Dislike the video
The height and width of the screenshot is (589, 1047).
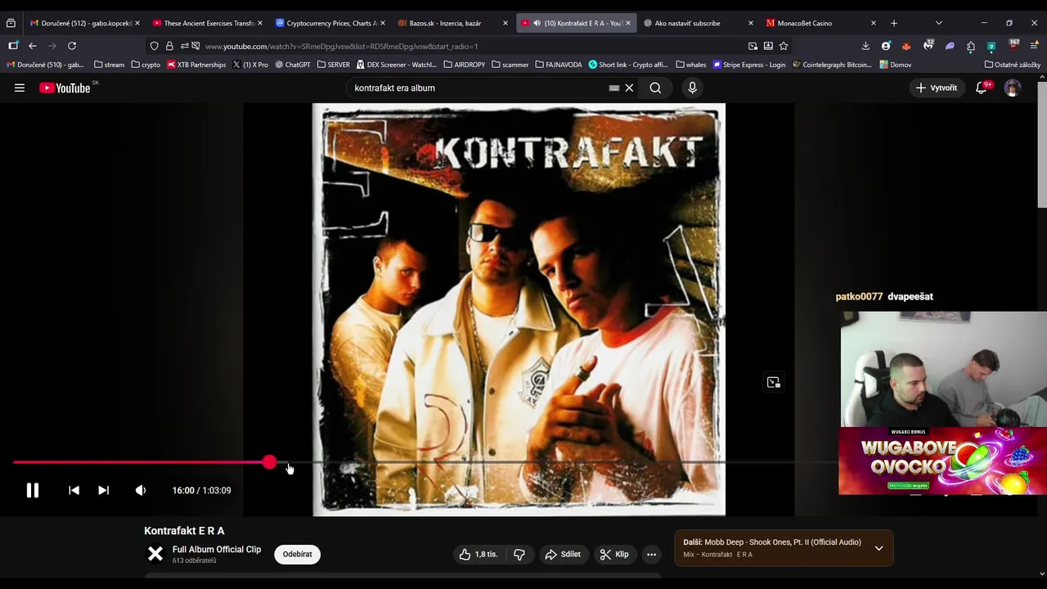click(519, 554)
